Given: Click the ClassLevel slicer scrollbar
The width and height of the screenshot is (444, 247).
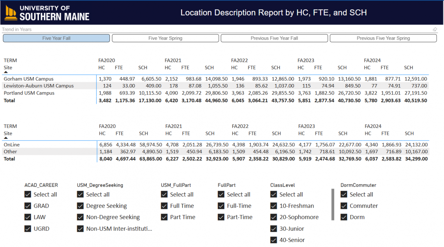Looking at the screenshot, I should [x=332, y=205].
